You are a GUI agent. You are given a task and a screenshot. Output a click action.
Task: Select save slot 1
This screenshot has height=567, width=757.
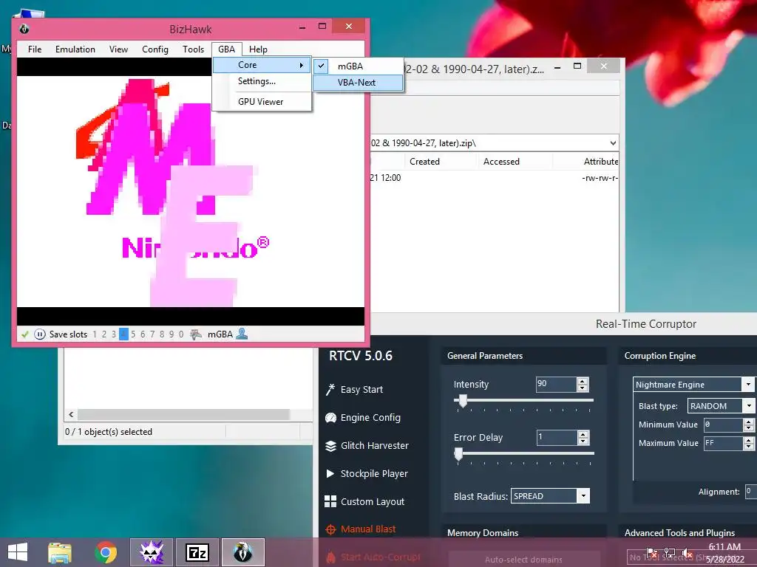click(x=95, y=334)
